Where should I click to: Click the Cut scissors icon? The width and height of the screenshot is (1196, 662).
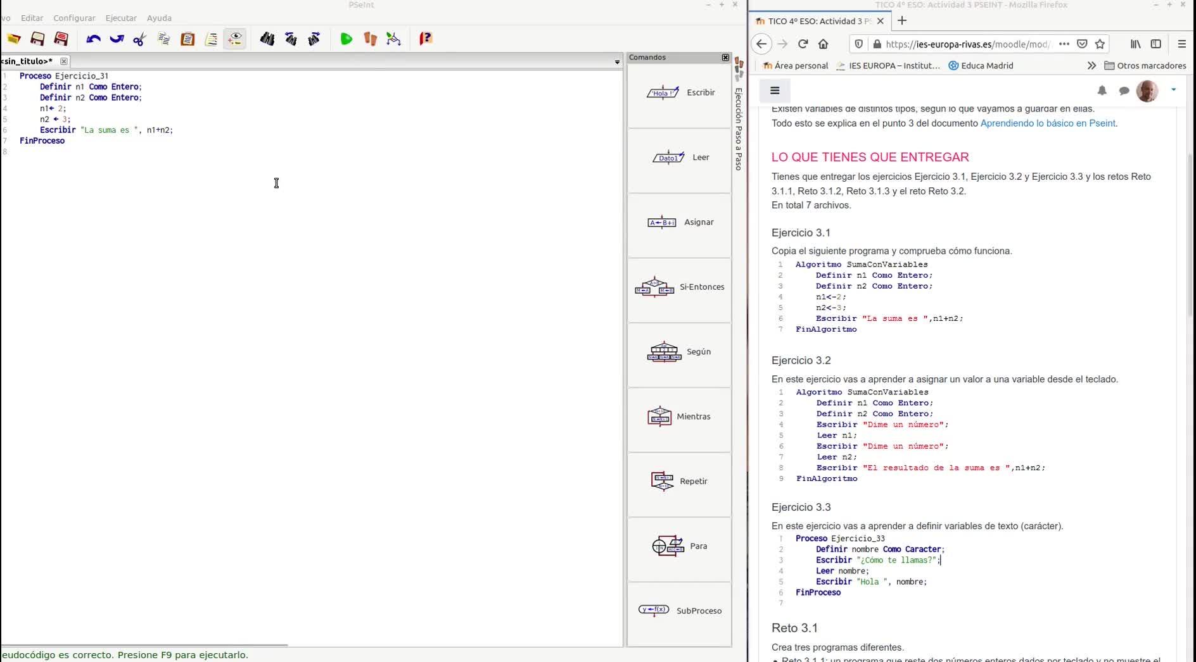[x=140, y=39]
